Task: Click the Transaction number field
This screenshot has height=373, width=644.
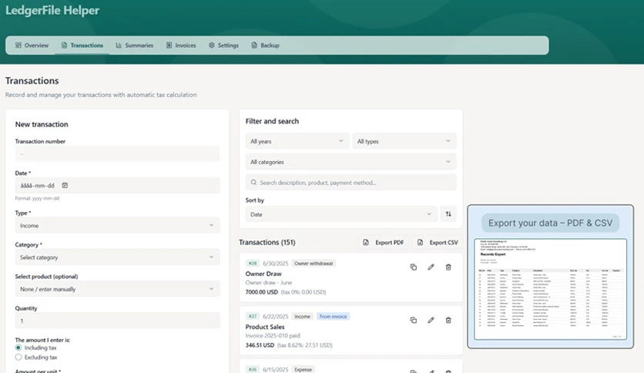Action: pos(117,154)
